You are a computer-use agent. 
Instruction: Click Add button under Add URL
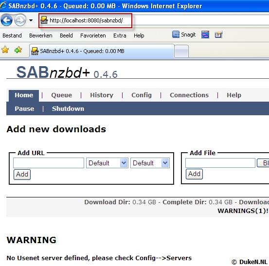[22, 175]
